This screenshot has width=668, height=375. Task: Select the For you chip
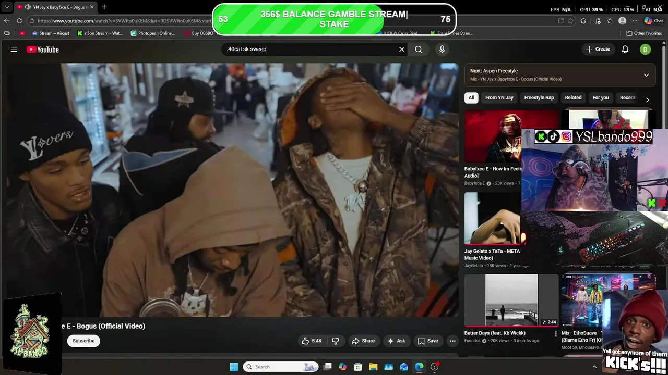601,97
